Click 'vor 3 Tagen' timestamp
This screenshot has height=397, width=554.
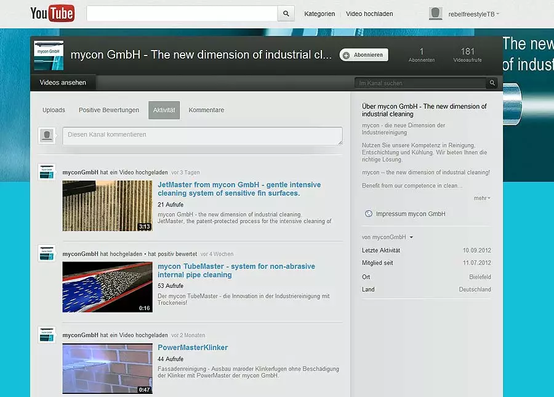(x=185, y=173)
